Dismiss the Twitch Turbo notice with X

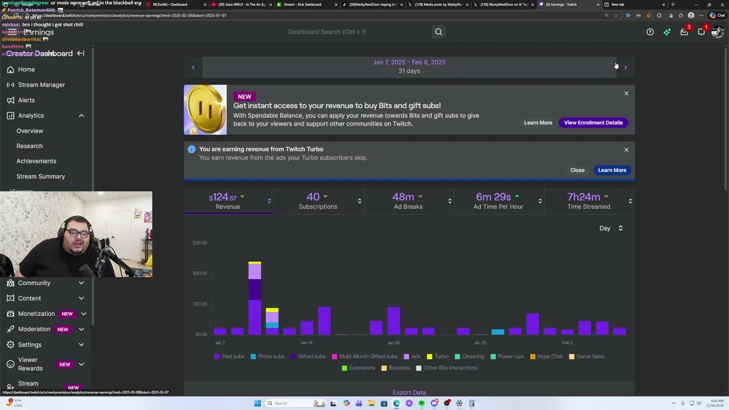[626, 150]
